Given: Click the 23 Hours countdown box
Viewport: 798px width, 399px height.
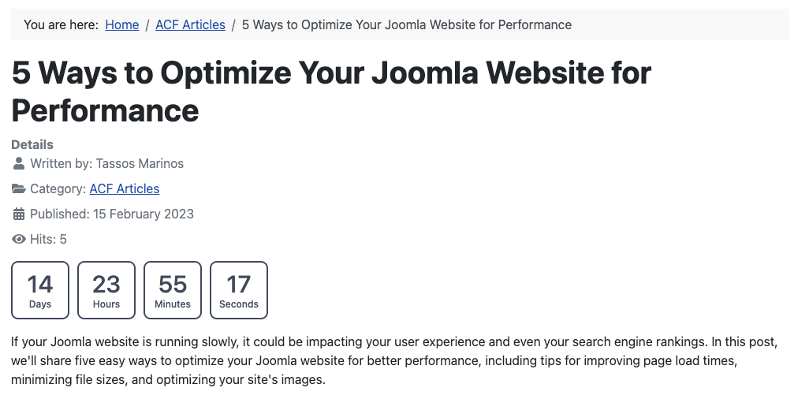Looking at the screenshot, I should (106, 290).
